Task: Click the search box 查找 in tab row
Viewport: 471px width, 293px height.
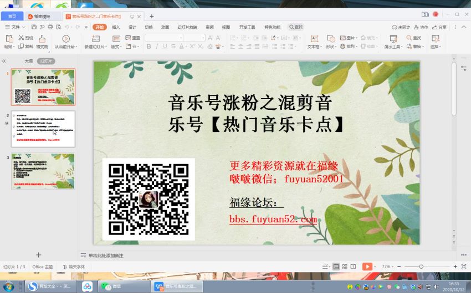Action: tap(296, 27)
